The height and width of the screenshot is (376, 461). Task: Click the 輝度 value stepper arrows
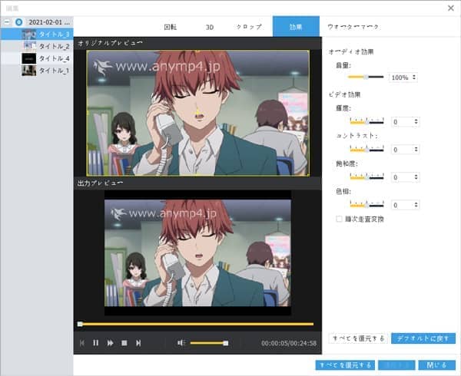(x=416, y=121)
